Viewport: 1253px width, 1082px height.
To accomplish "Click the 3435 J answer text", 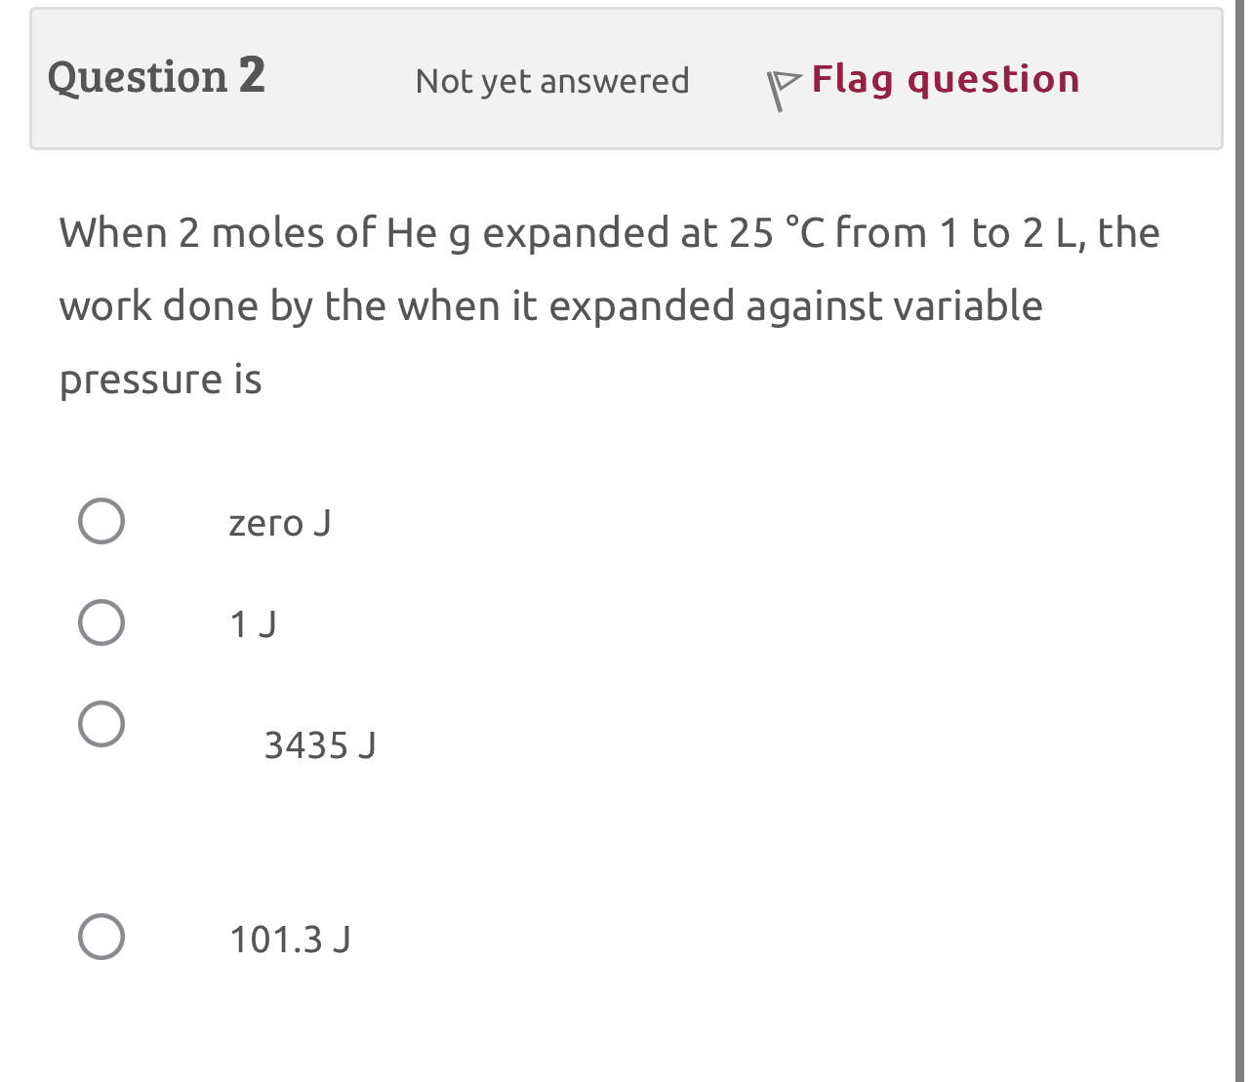I will click(x=319, y=746).
